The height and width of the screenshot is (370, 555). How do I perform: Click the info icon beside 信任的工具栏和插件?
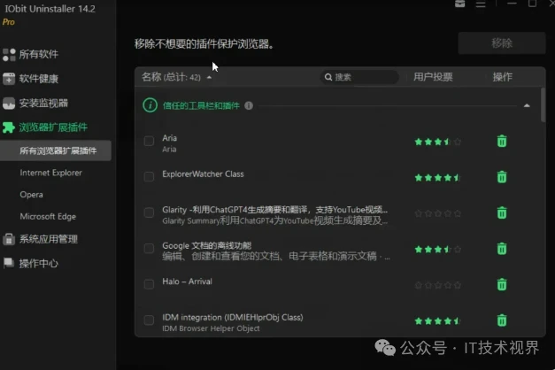249,105
